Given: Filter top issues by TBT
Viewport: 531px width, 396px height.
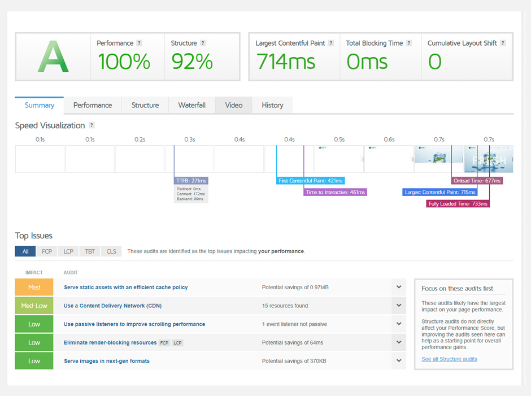Looking at the screenshot, I should (90, 251).
